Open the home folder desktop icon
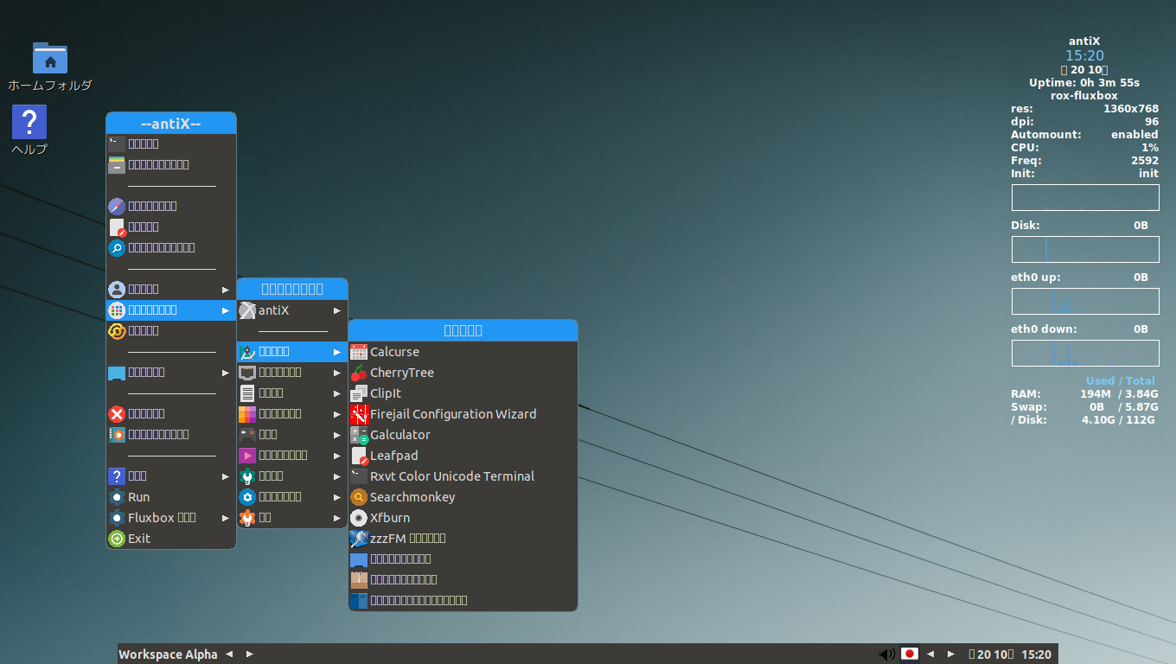Image resolution: width=1176 pixels, height=664 pixels. pyautogui.click(x=50, y=58)
